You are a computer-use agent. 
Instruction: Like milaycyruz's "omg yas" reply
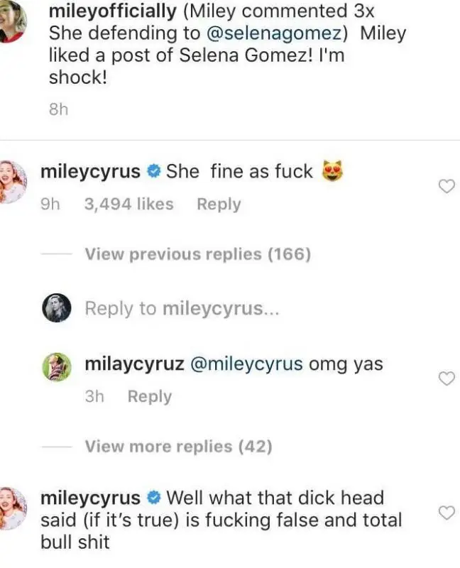pos(446,379)
